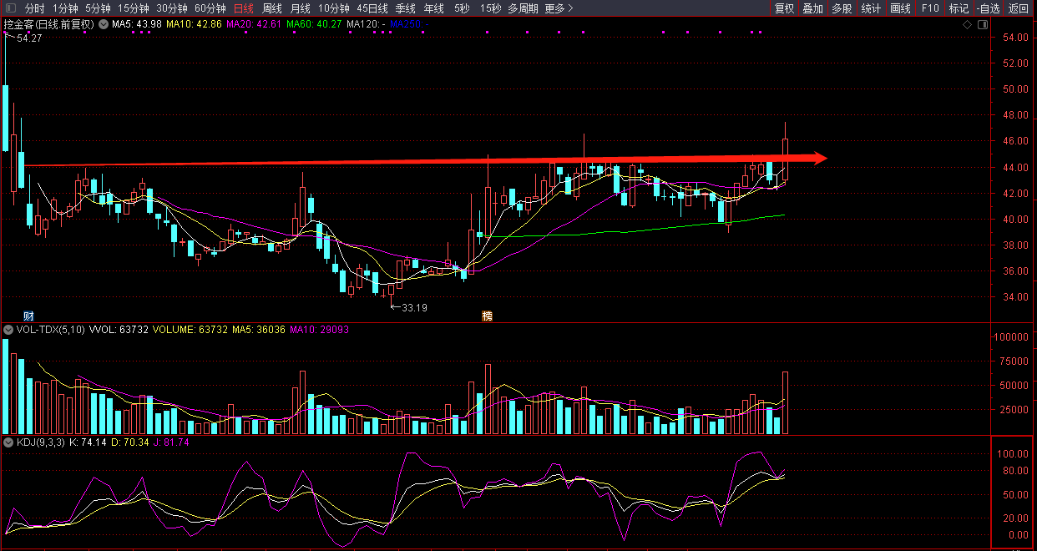
Task: Click the 叠加 overlay button
Action: tap(812, 8)
